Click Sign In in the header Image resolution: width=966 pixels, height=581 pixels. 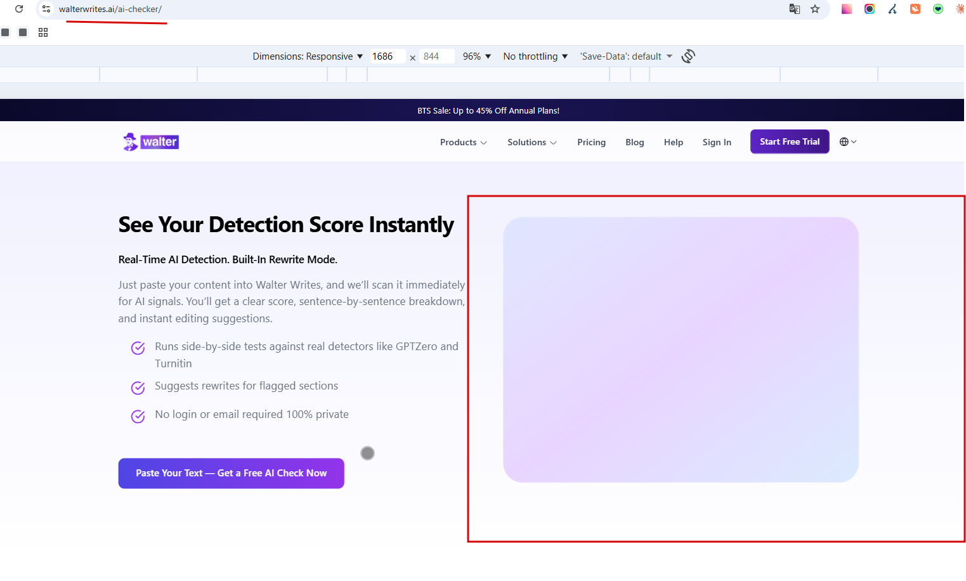tap(717, 142)
